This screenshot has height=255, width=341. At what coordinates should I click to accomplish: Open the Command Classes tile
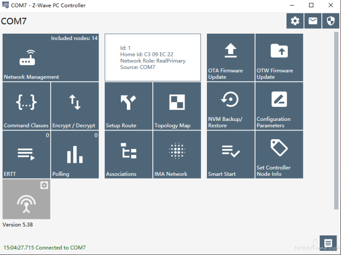(26, 106)
